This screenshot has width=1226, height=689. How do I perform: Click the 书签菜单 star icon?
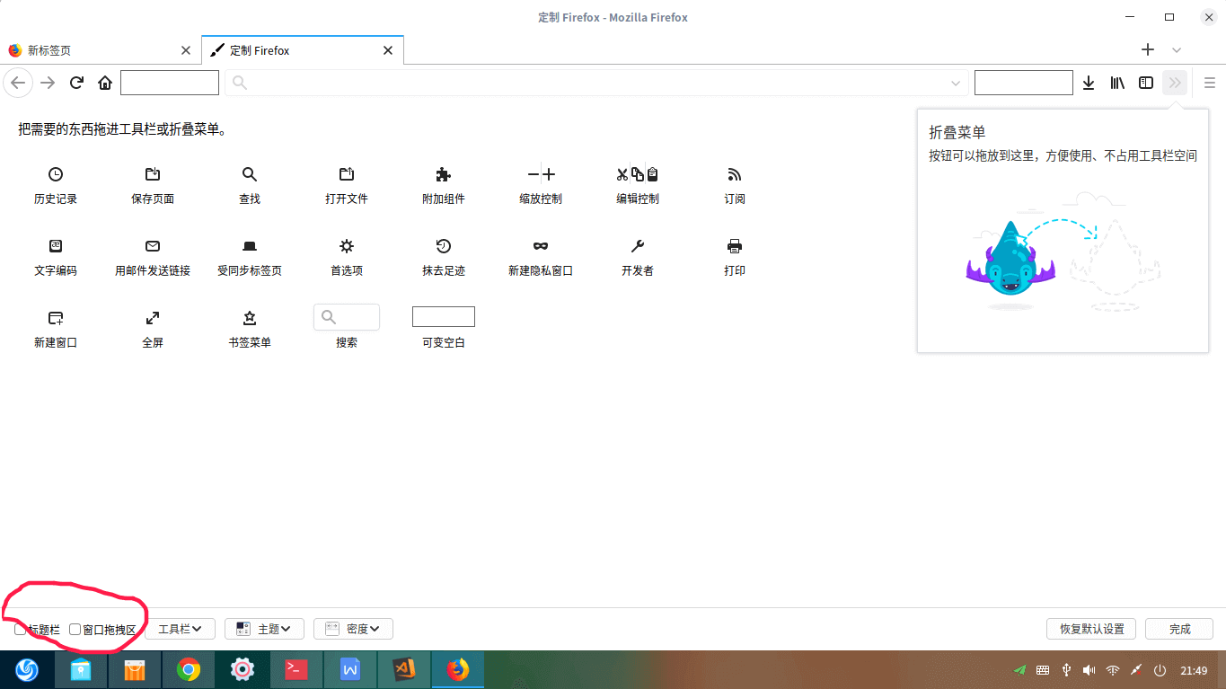(x=250, y=318)
